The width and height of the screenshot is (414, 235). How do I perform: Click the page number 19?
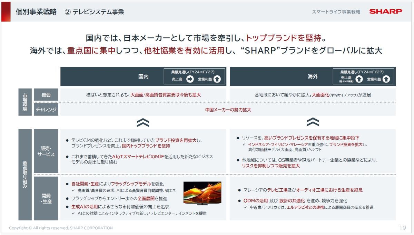coord(402,228)
